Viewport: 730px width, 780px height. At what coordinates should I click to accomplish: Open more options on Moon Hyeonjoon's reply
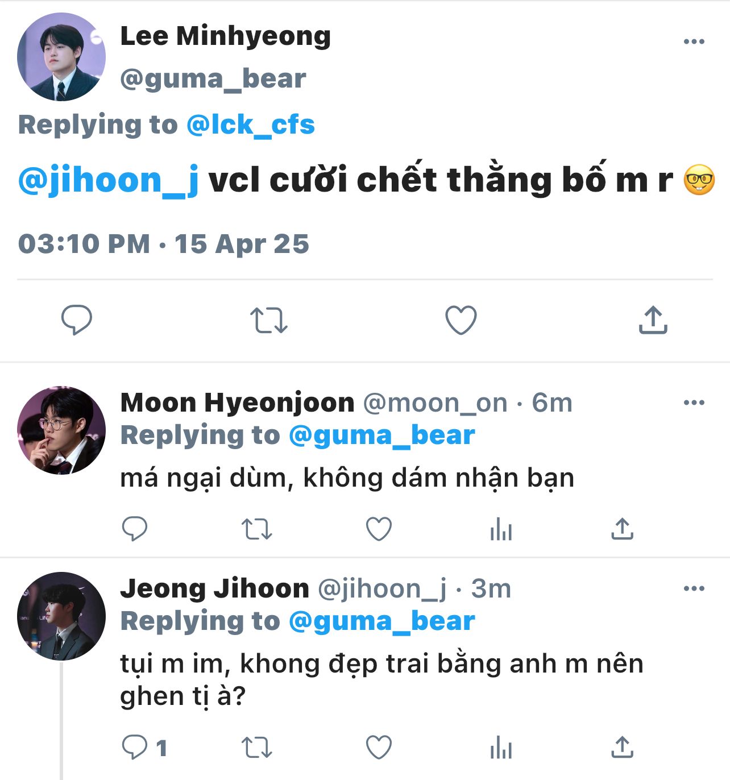694,403
